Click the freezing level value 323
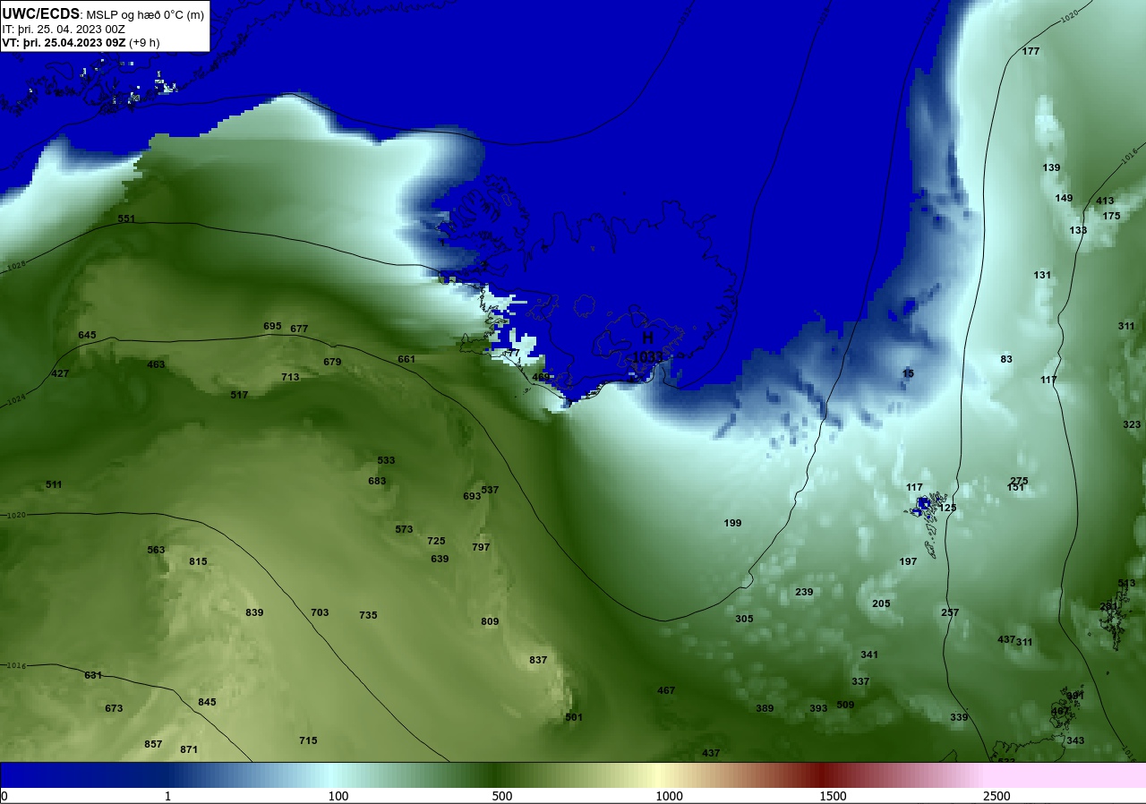 (1132, 424)
